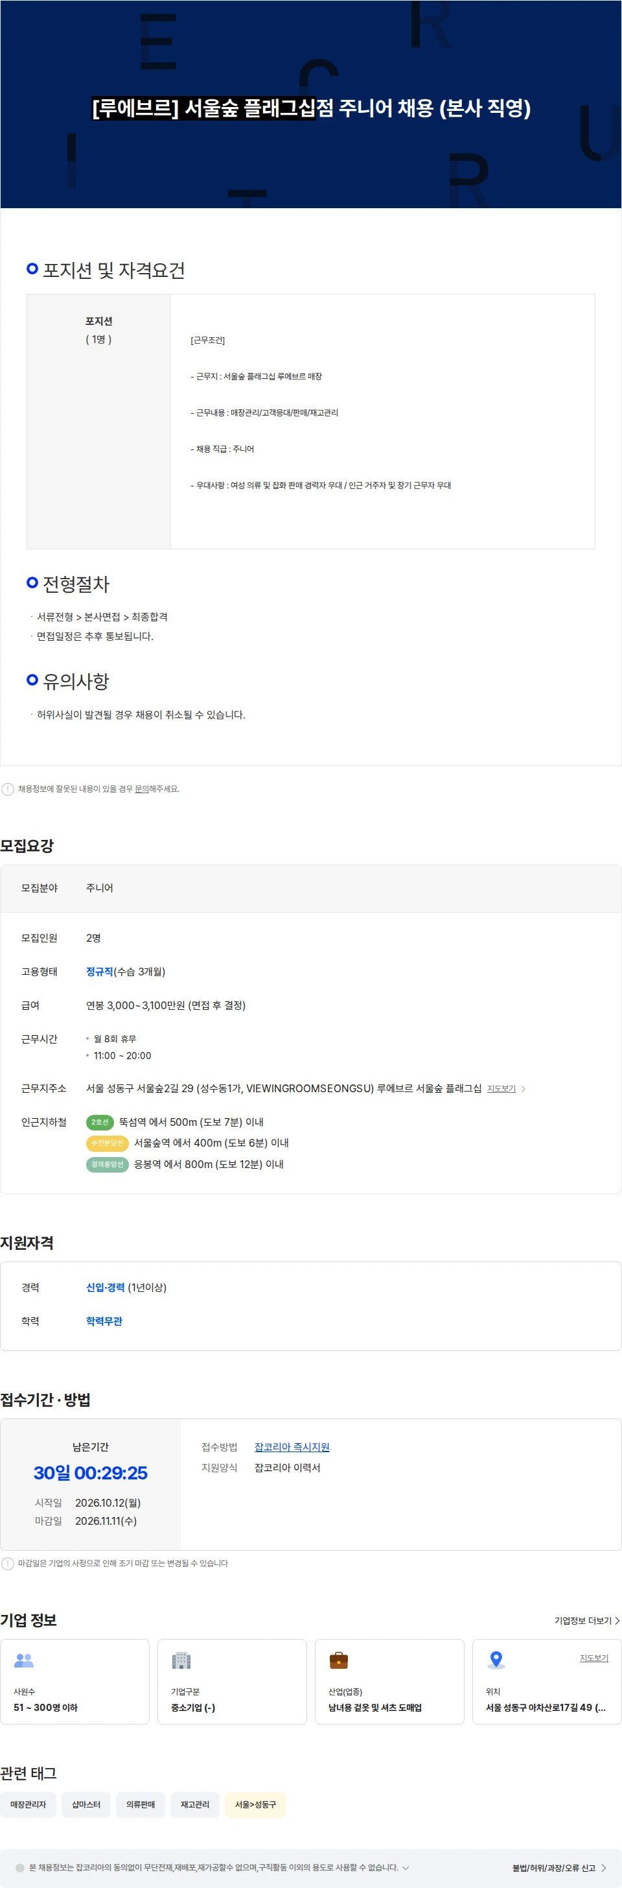Click the briefcase icon in 산업(업종) card
The height and width of the screenshot is (1888, 622).
pyautogui.click(x=339, y=1660)
